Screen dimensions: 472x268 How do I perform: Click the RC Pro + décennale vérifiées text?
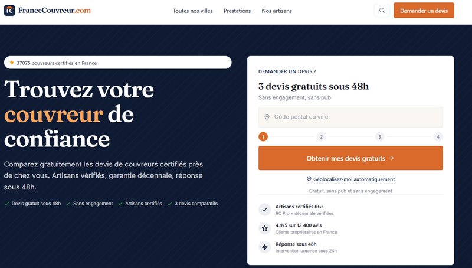(x=304, y=213)
